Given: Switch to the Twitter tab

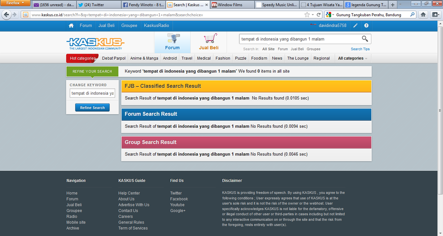Looking at the screenshot, I should [x=98, y=5].
